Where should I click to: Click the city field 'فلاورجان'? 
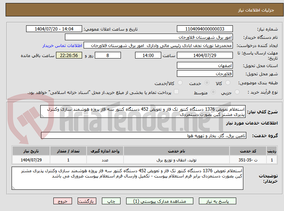click(205, 74)
